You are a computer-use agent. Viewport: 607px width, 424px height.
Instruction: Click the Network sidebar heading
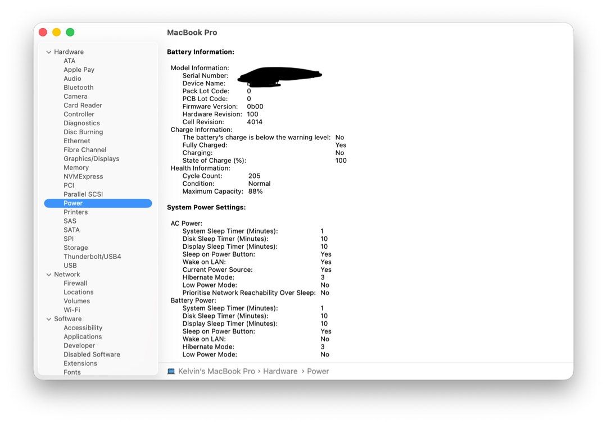click(67, 274)
